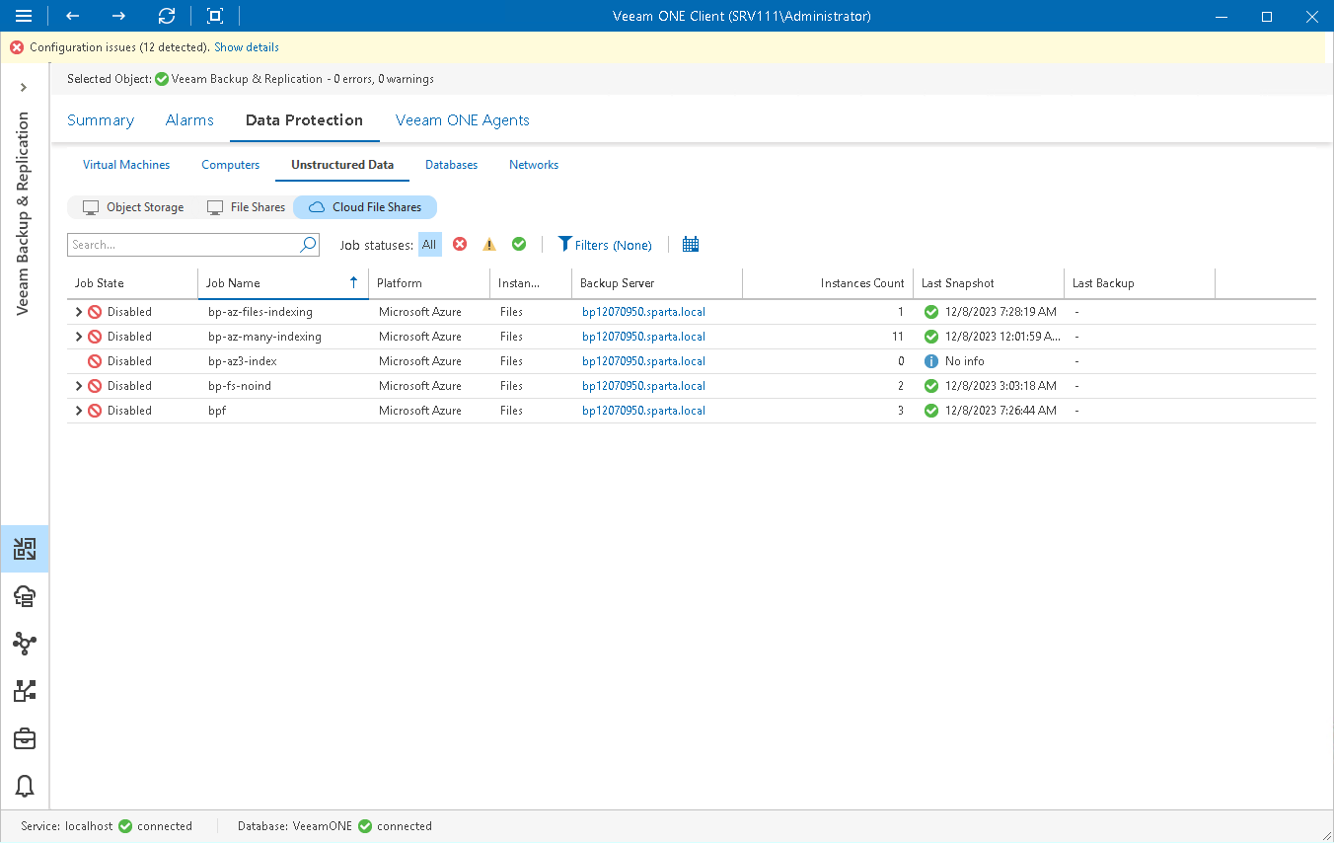Open backup server link for bp-az-many-indexing
Screen dimensions: 1334x843
coord(643,337)
